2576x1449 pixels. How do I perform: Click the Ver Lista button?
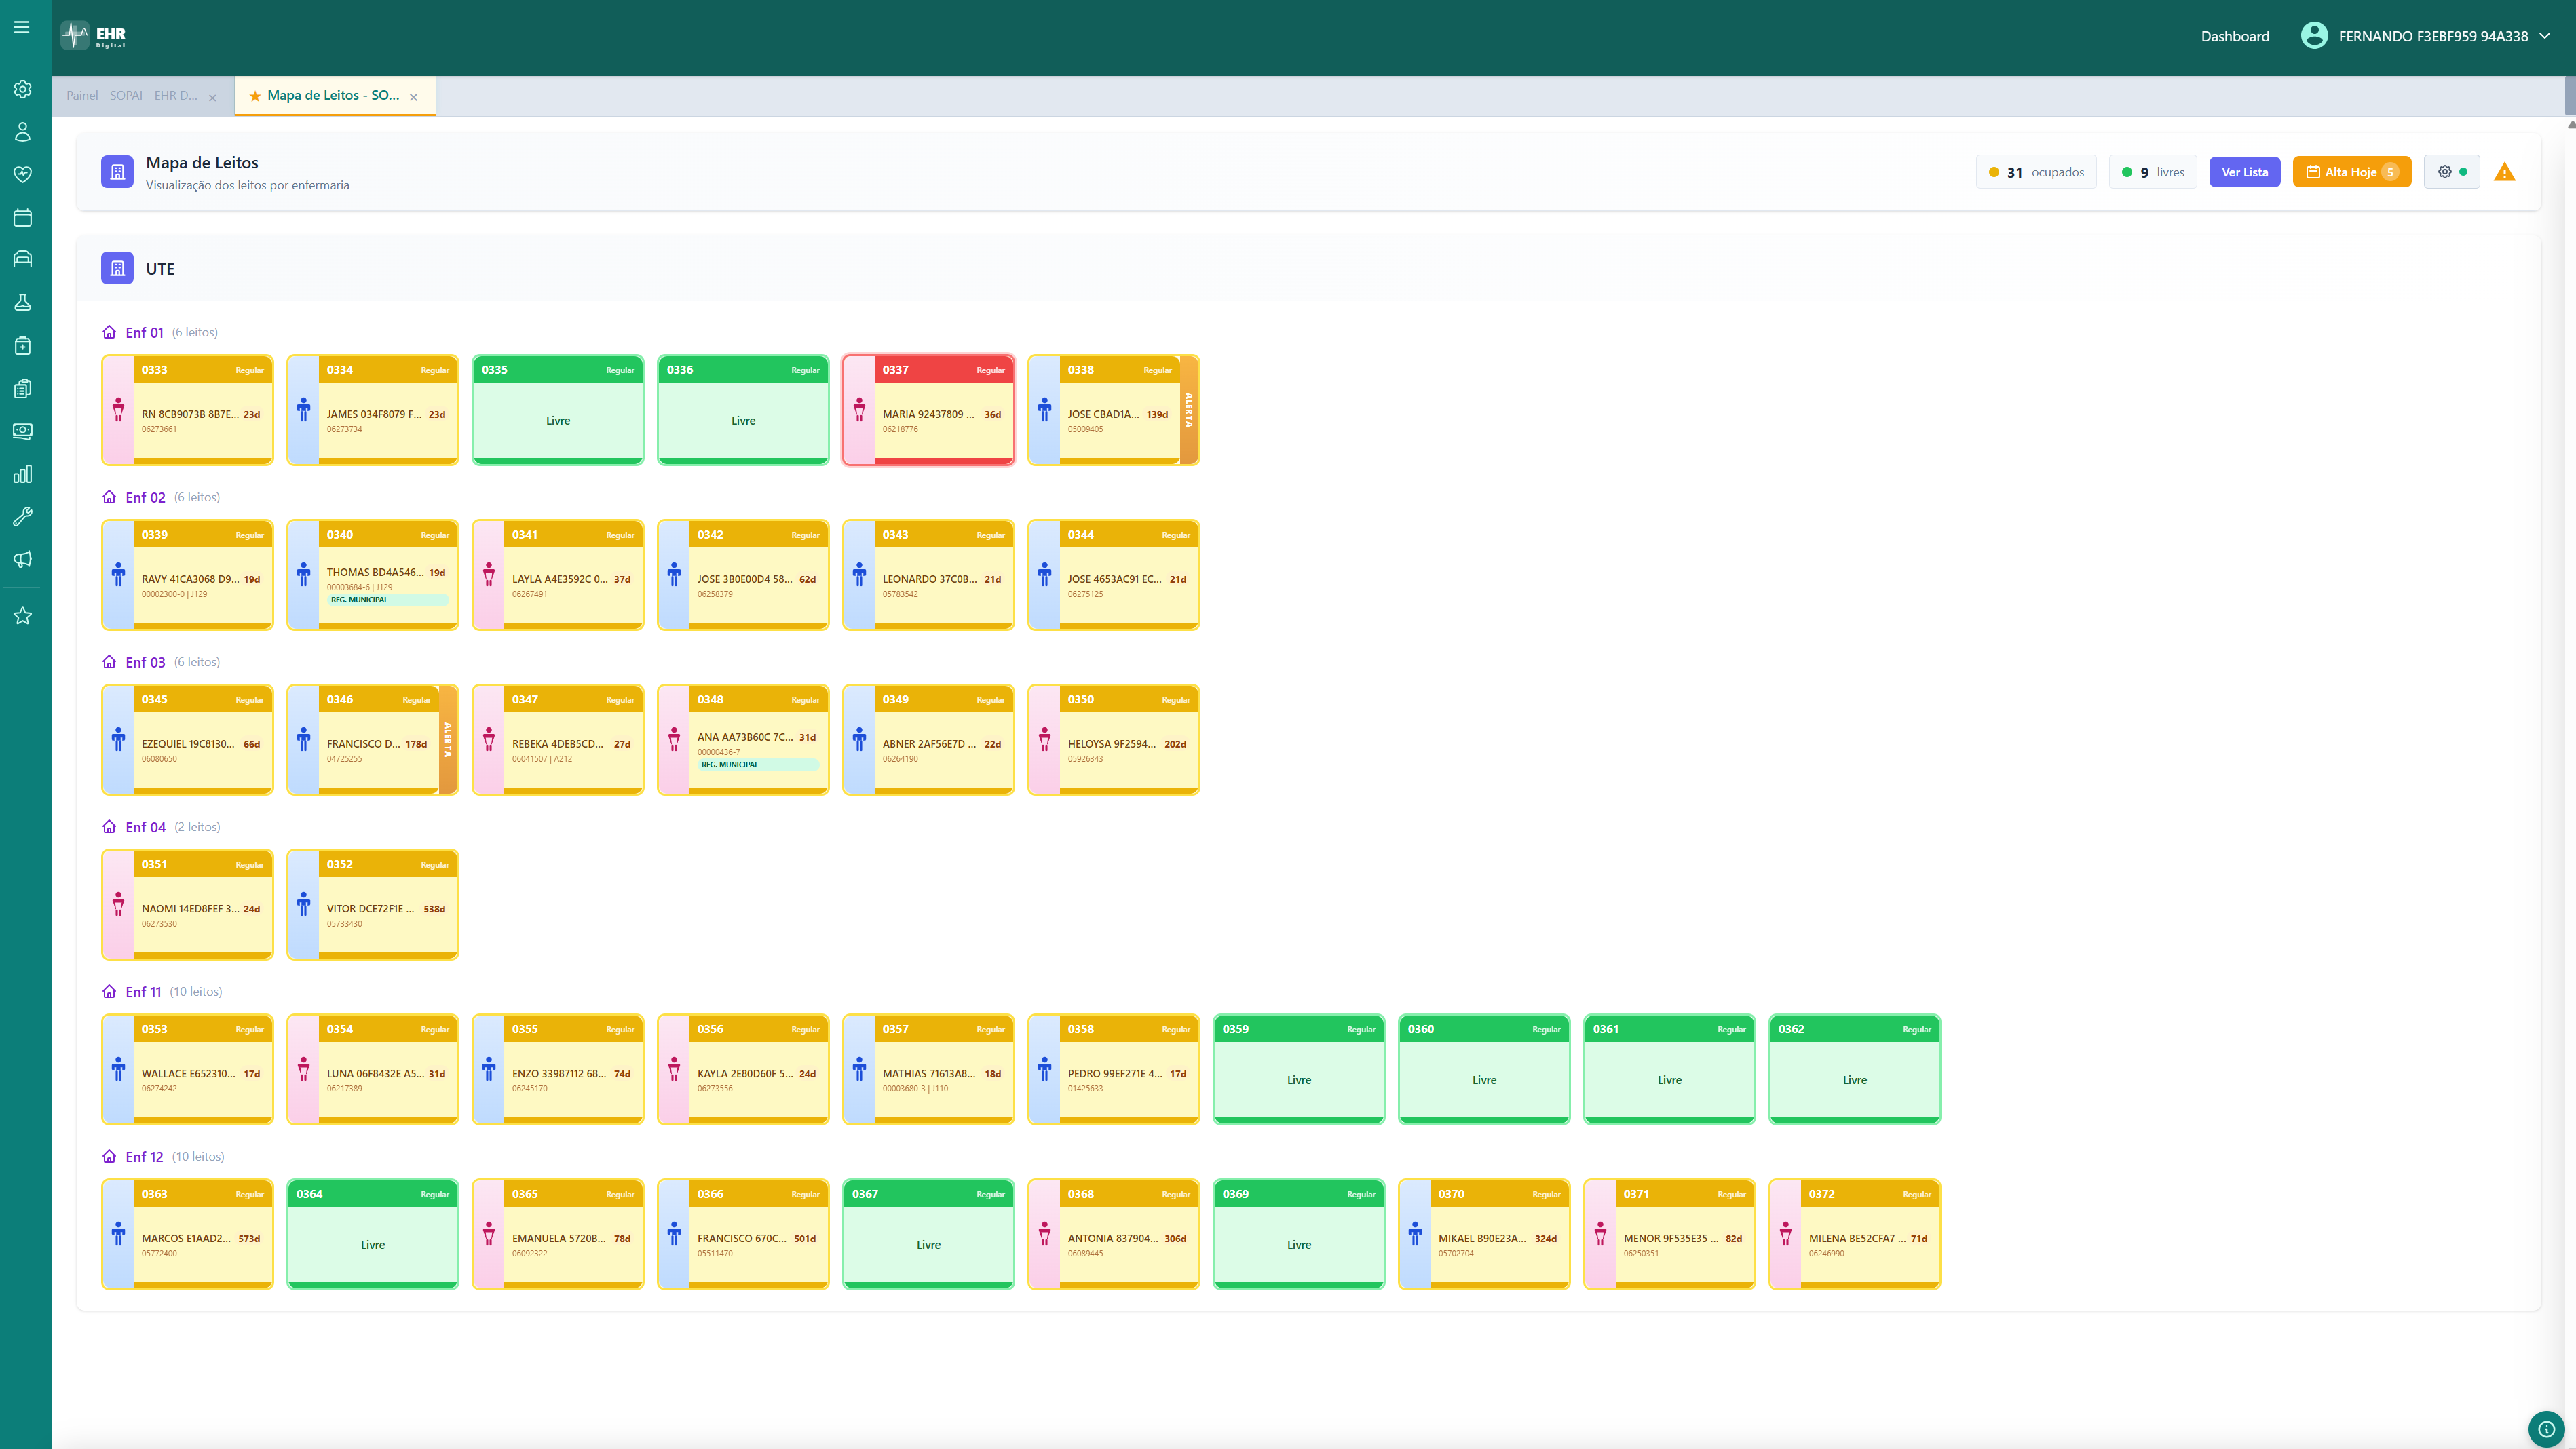pyautogui.click(x=2244, y=172)
